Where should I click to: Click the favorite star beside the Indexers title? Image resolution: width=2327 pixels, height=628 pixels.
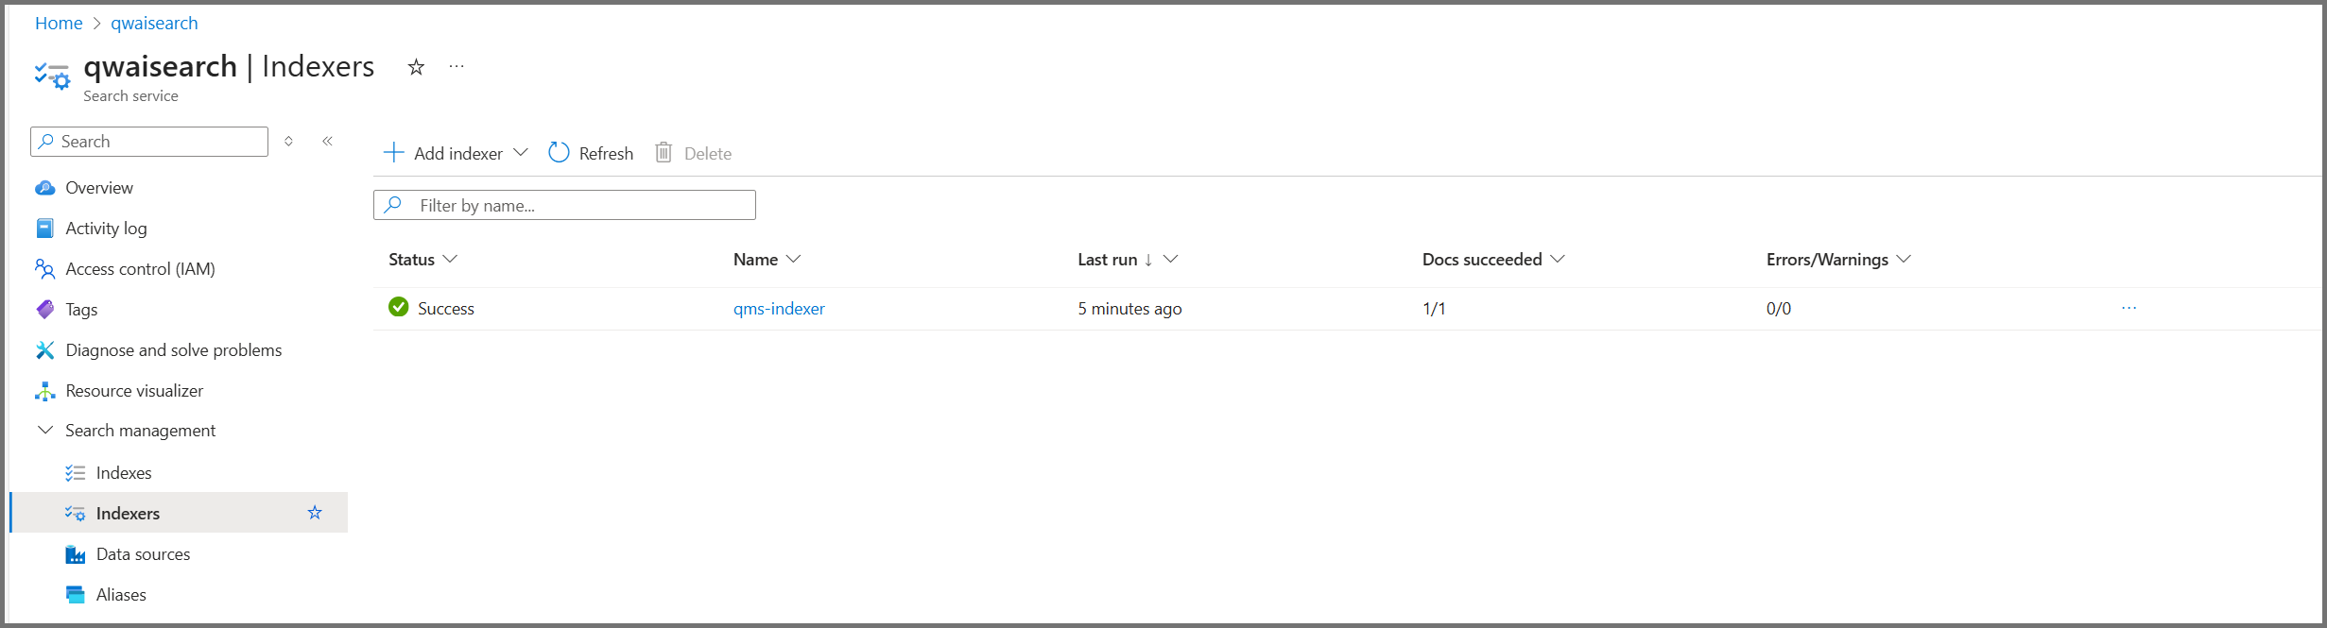tap(416, 67)
